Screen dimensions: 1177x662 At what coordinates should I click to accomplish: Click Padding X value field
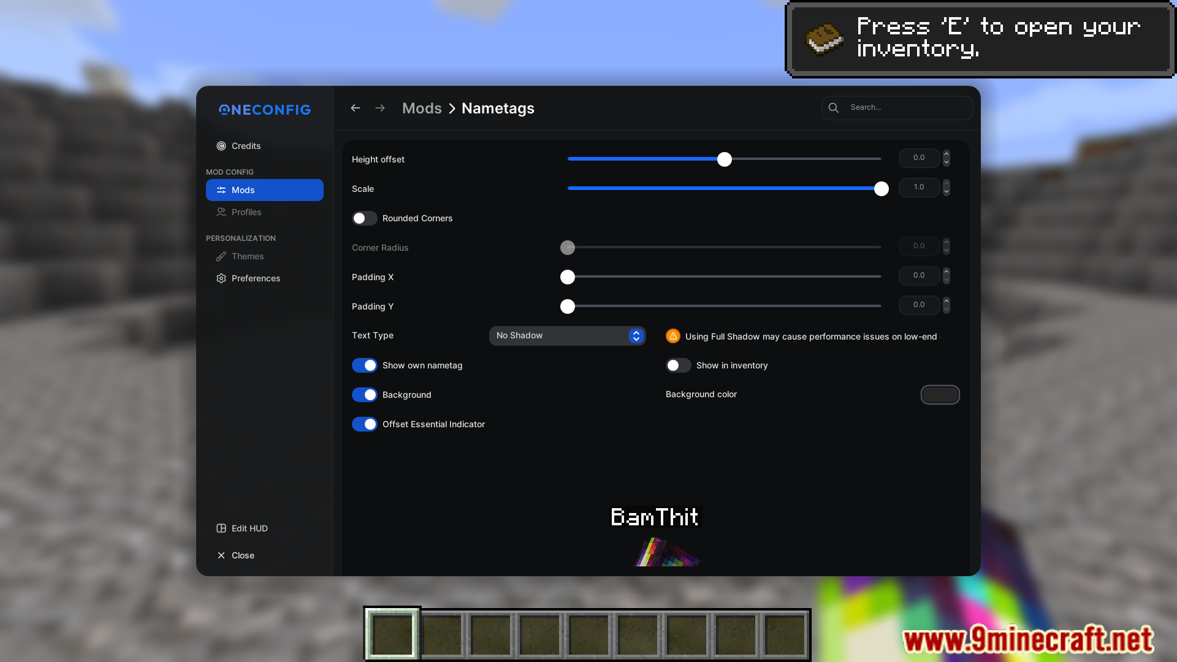[x=919, y=276]
